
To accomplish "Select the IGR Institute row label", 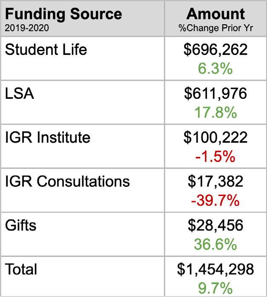I will pyautogui.click(x=48, y=137).
